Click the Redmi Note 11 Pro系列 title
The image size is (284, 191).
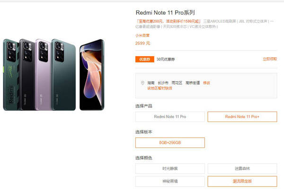[x=165, y=13]
